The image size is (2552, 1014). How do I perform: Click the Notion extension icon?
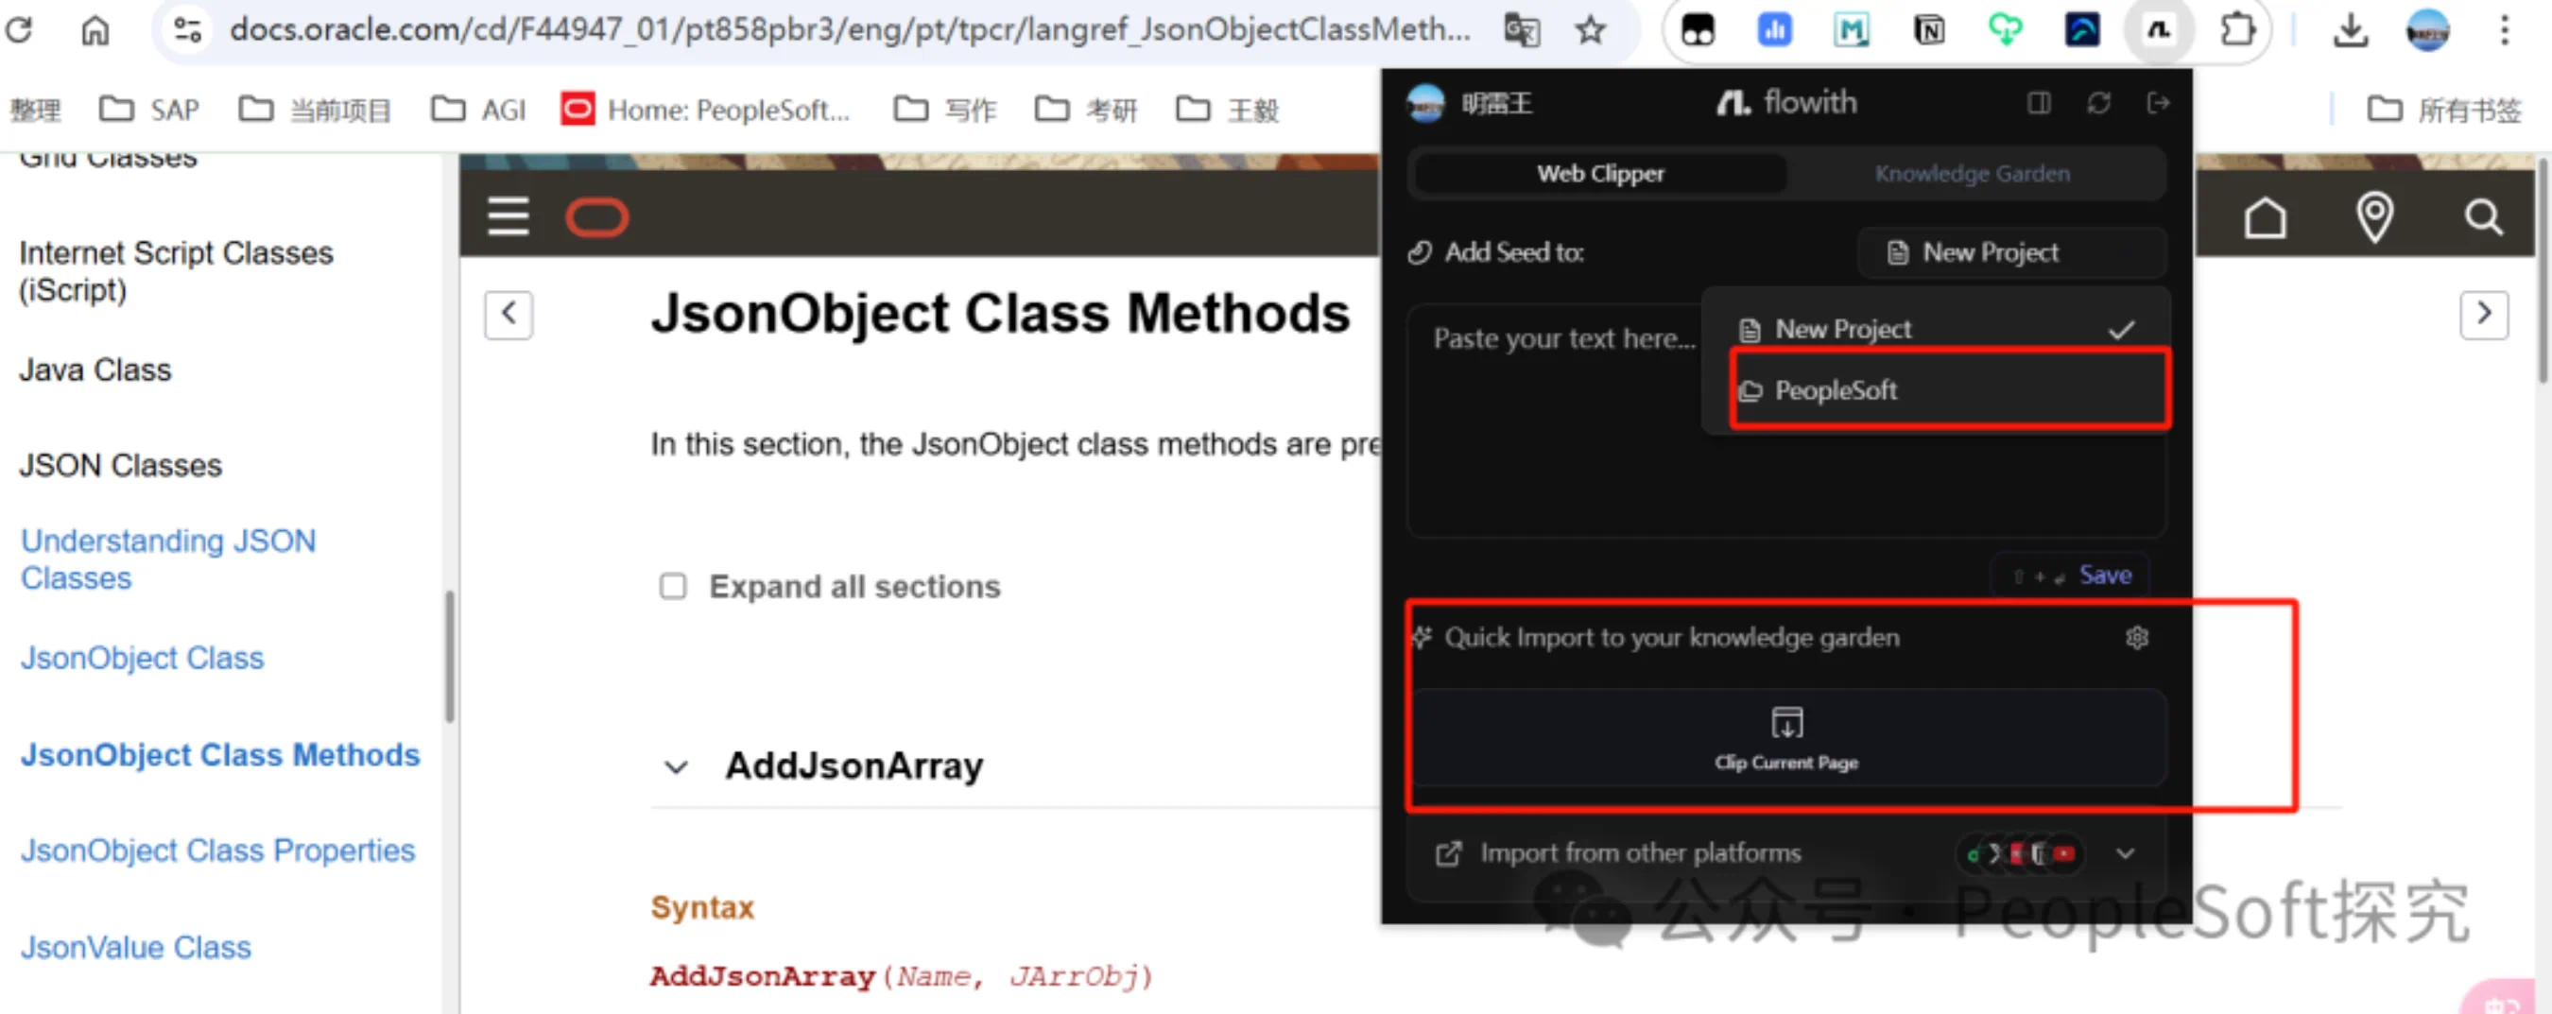coord(1928,29)
